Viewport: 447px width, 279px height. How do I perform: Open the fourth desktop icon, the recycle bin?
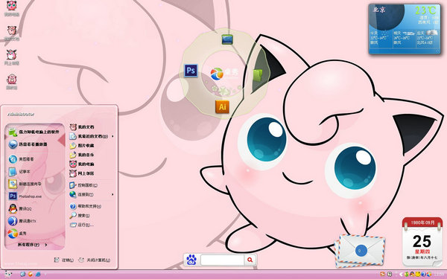(x=12, y=82)
